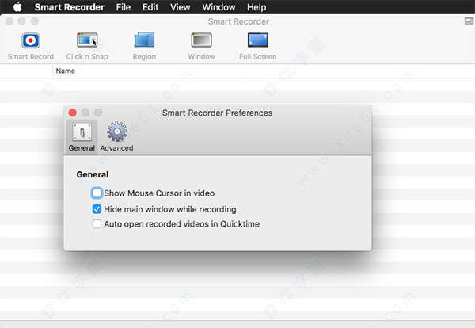This screenshot has width=475, height=328.
Task: Open the Window menu
Action: (218, 7)
